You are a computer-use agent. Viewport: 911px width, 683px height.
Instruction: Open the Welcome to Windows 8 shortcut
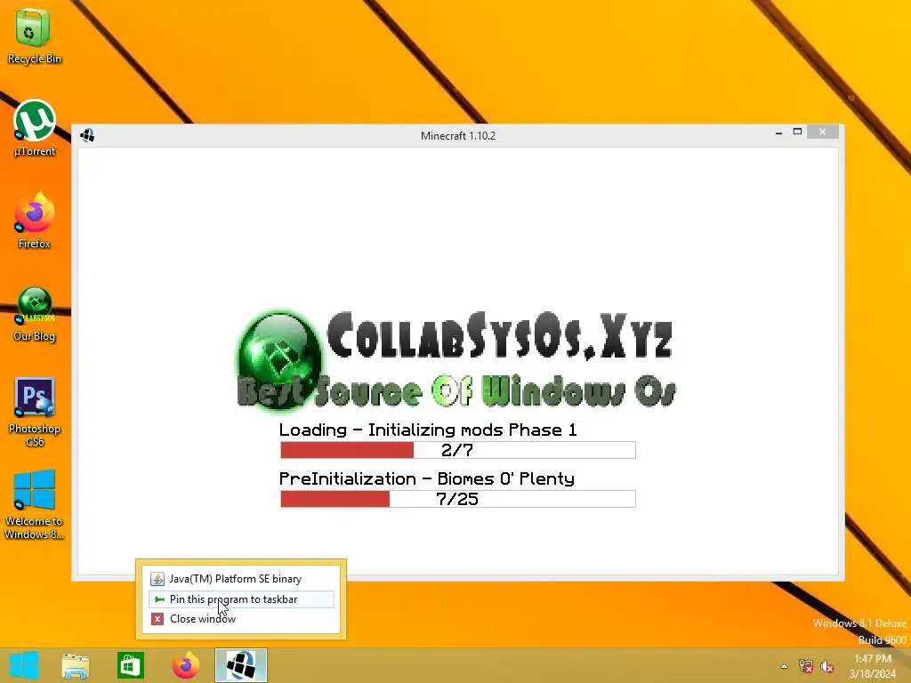point(35,505)
